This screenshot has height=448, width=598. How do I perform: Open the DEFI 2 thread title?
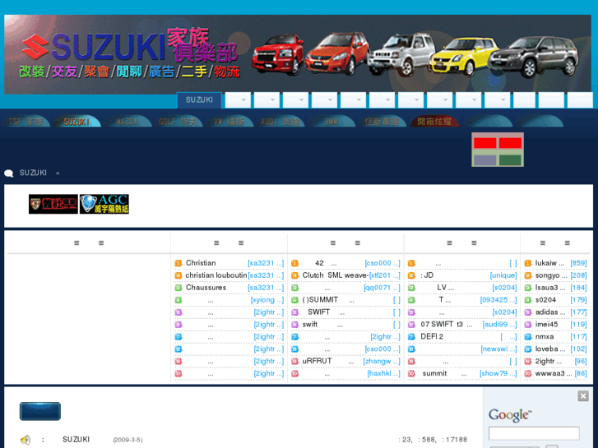pyautogui.click(x=432, y=336)
